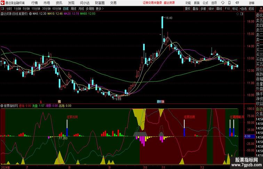Click the 榜 marker under the chart
The image size is (263, 169).
59,101
